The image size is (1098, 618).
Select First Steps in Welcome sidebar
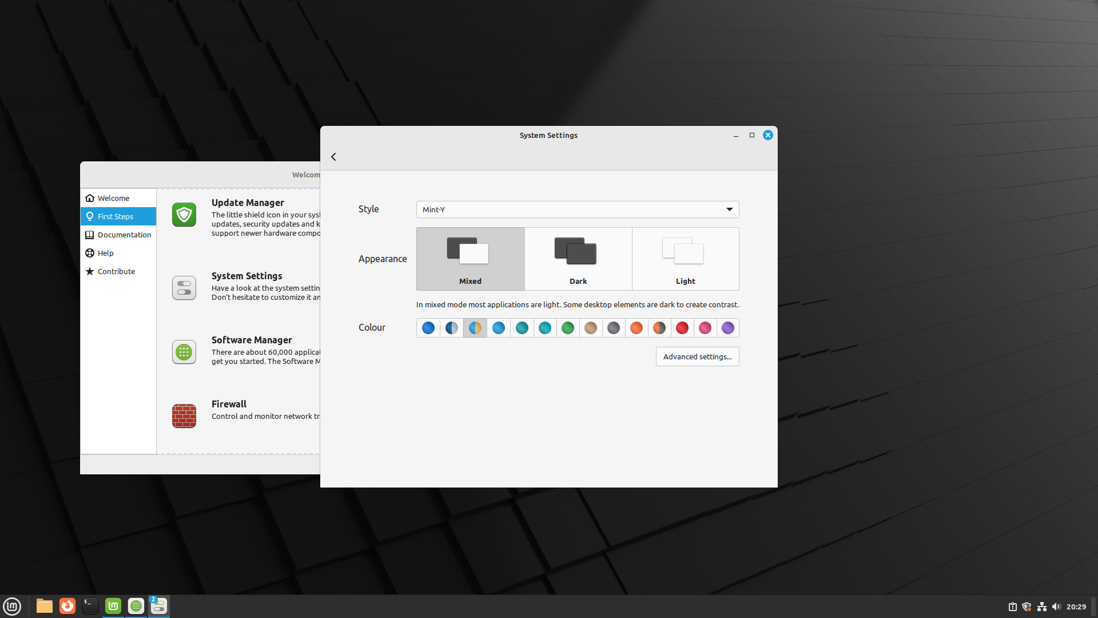click(118, 216)
